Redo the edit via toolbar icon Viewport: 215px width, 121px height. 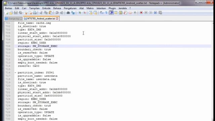pyautogui.click(x=62, y=13)
